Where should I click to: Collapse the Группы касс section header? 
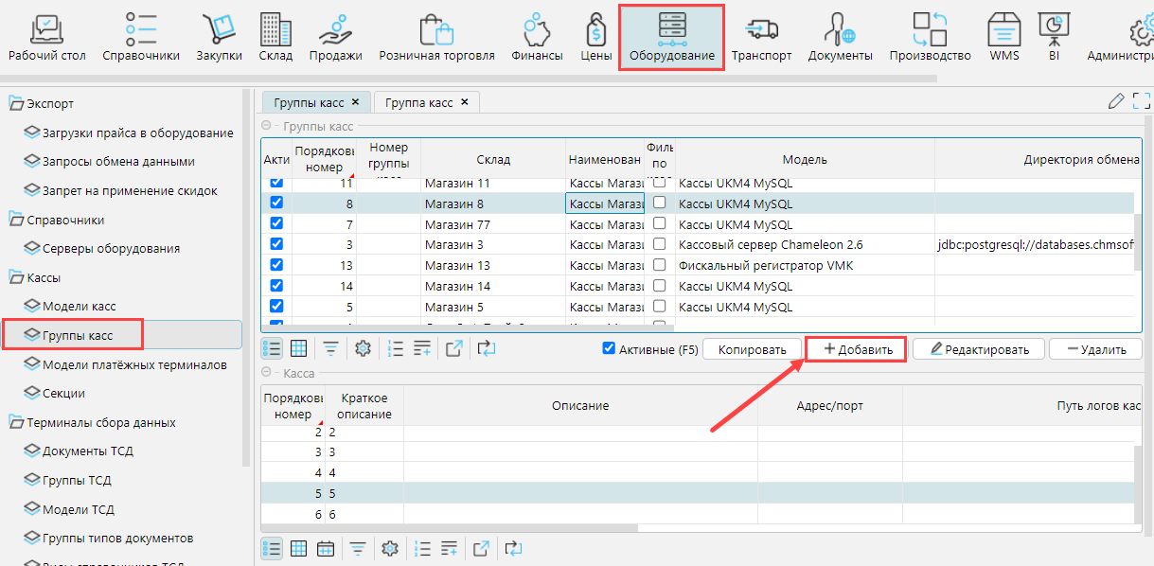pyautogui.click(x=266, y=126)
